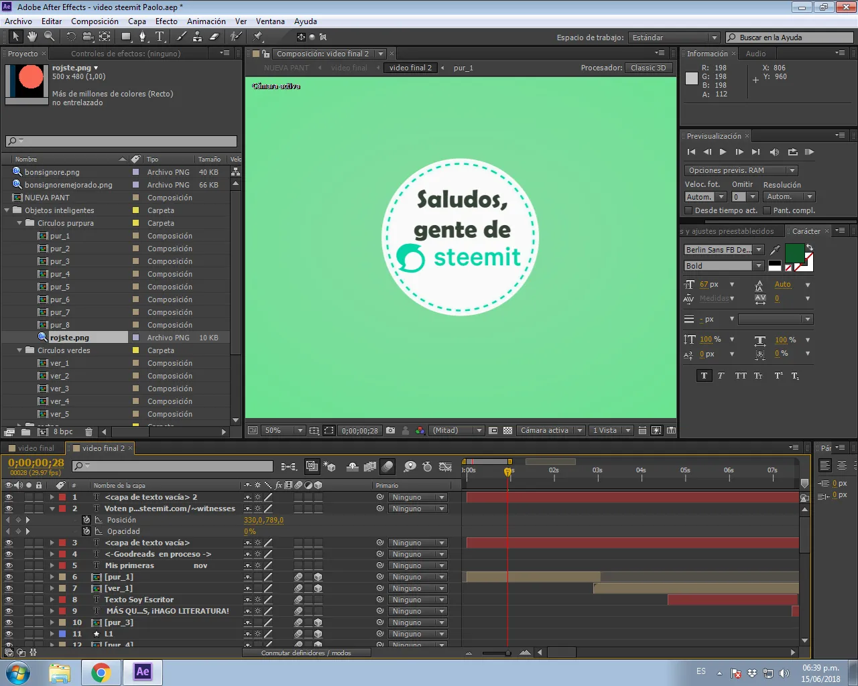Open the Efecto menu
This screenshot has height=686, width=858.
click(166, 21)
